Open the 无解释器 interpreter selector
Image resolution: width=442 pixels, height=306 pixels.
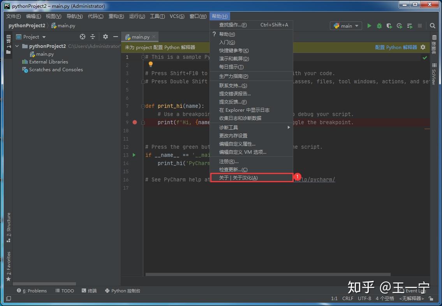pos(412,298)
